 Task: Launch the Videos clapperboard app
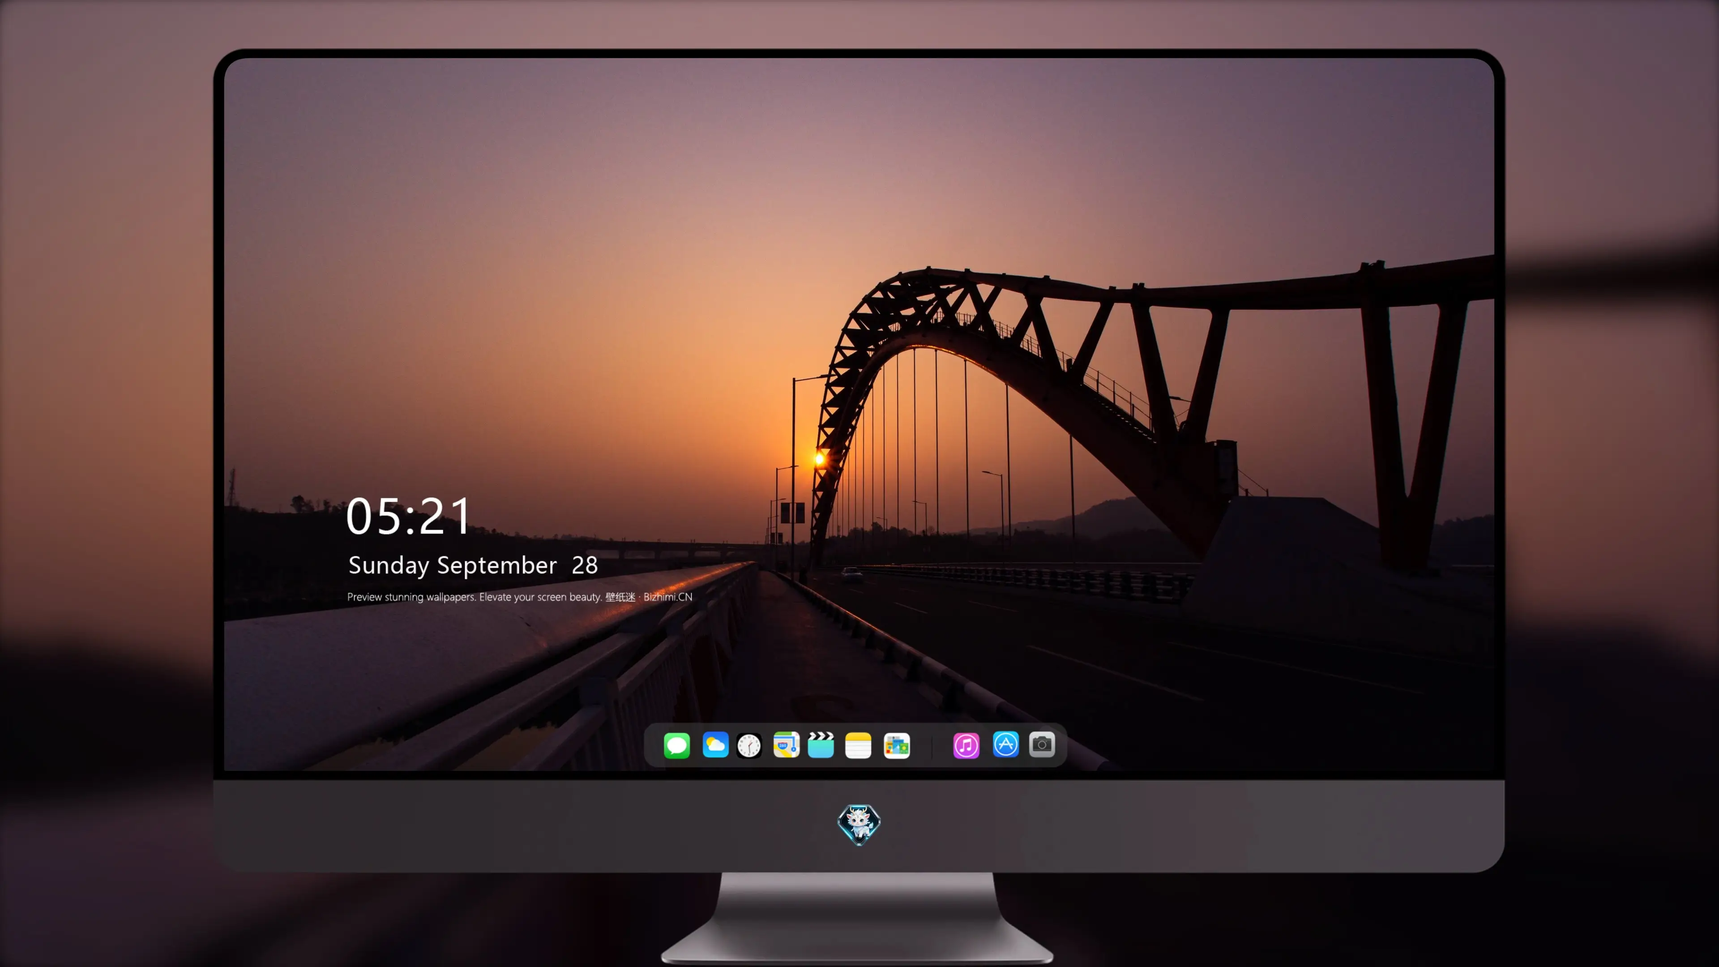pos(821,745)
